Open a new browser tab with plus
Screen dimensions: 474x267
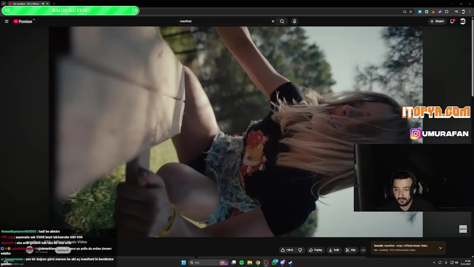pos(54,4)
